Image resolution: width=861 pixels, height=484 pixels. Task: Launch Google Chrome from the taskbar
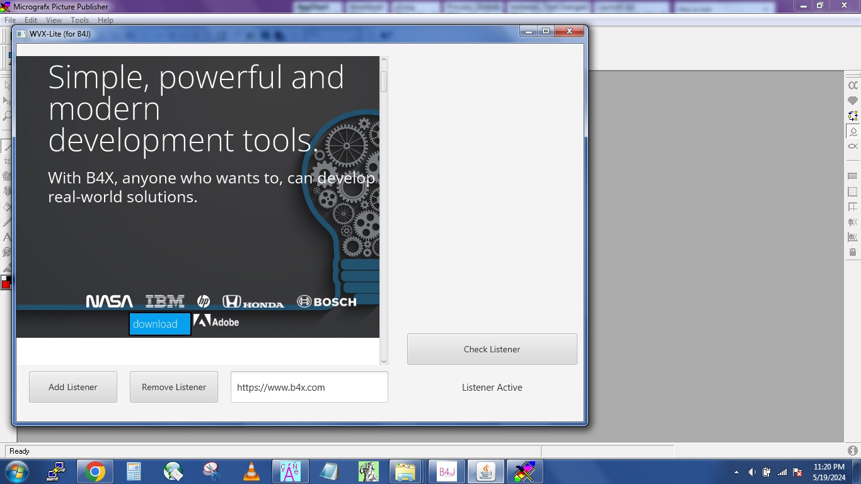pos(95,471)
